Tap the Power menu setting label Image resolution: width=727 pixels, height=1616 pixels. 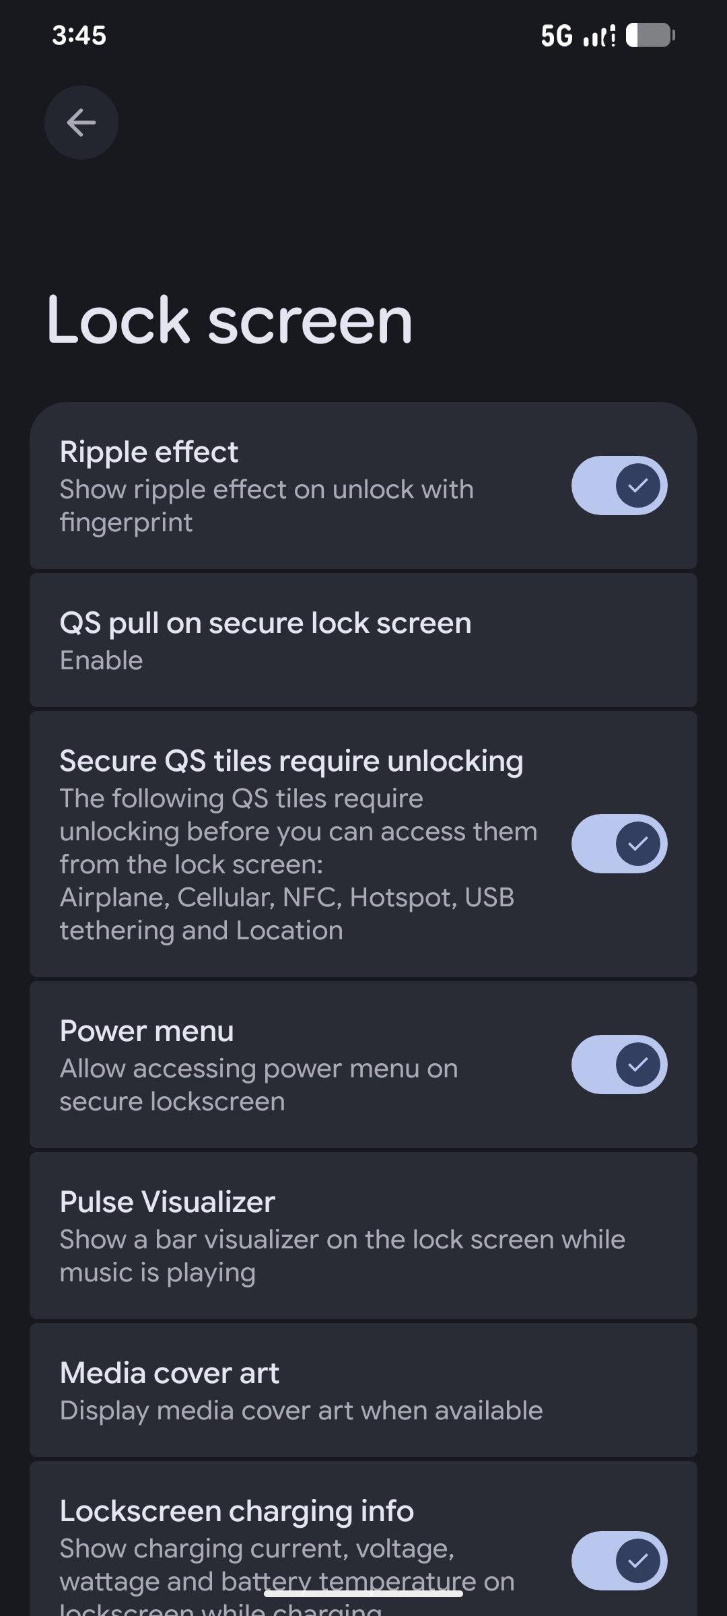(x=147, y=1031)
